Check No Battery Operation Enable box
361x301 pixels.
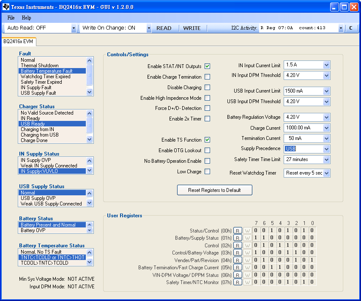tap(207, 161)
